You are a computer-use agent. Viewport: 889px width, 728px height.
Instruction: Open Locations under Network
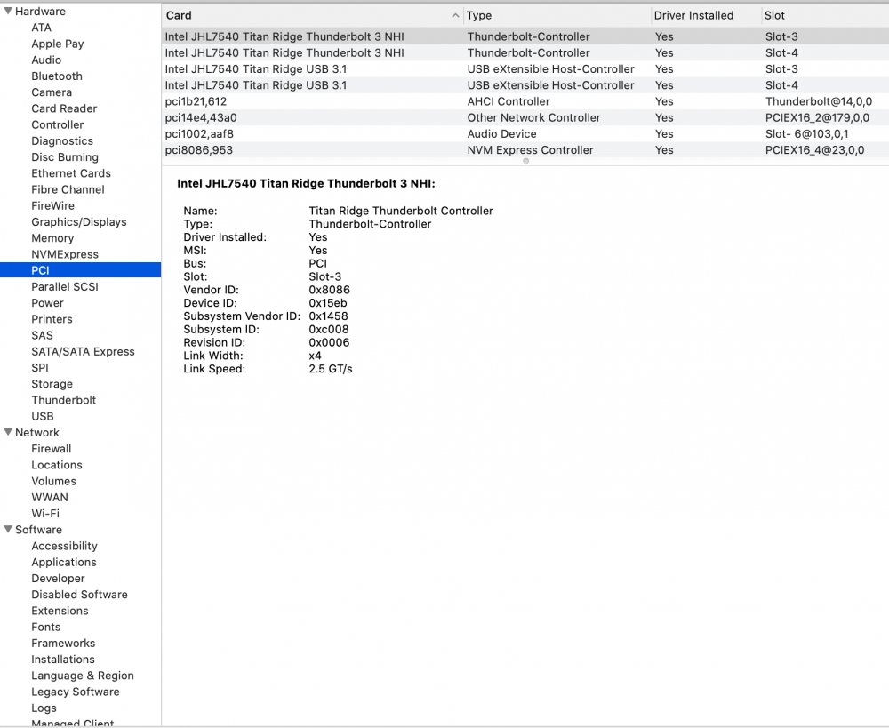[57, 464]
